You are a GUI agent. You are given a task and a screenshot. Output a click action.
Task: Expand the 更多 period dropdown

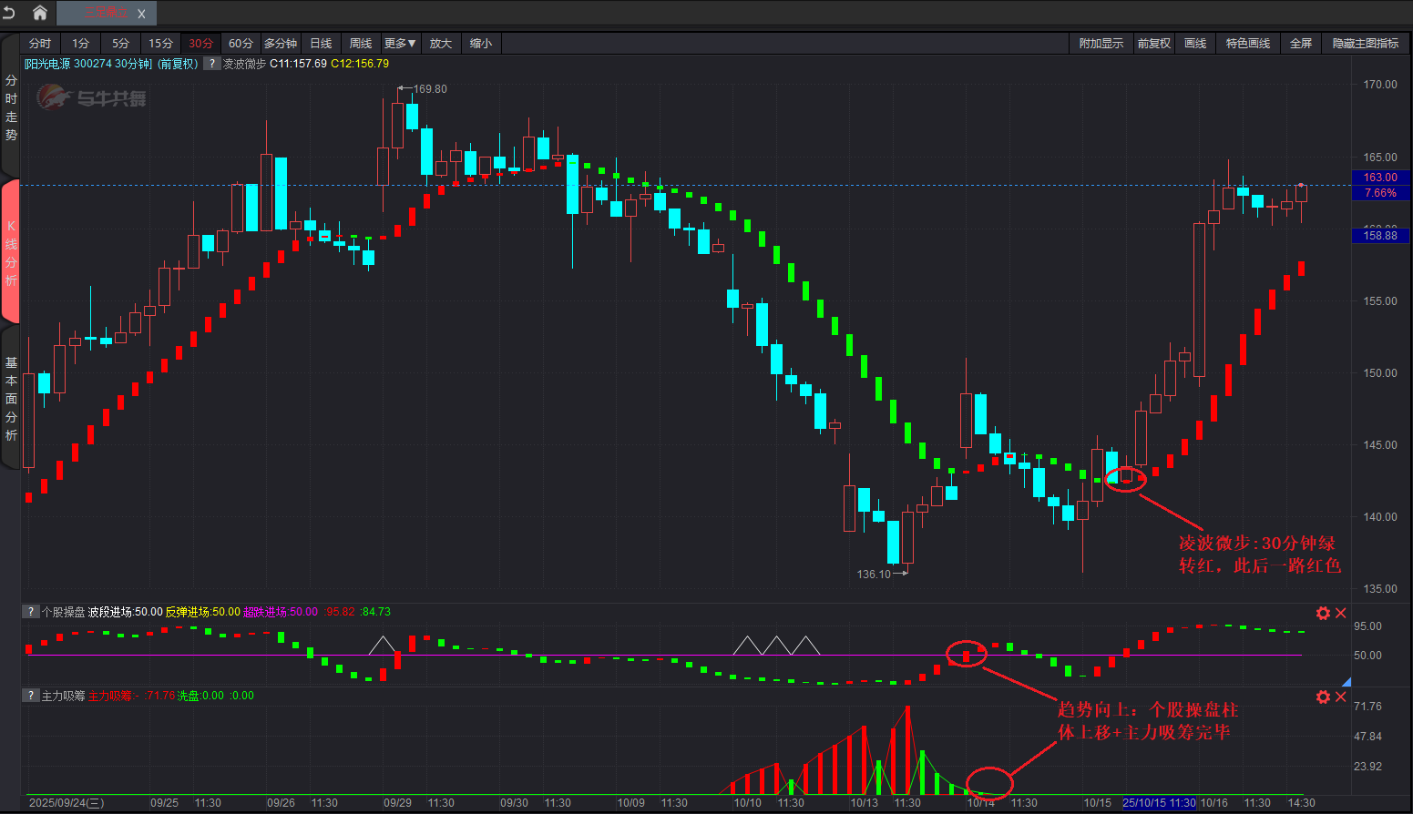tap(400, 44)
